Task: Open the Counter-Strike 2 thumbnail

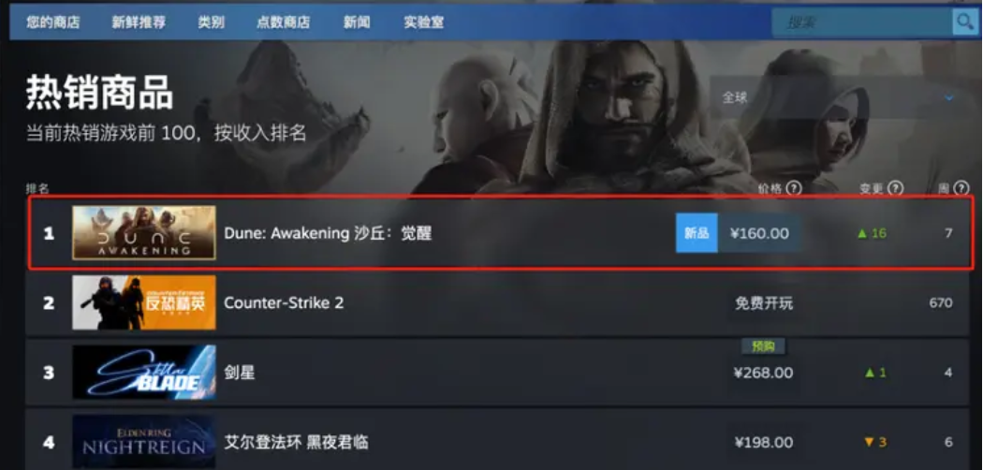Action: (x=144, y=302)
